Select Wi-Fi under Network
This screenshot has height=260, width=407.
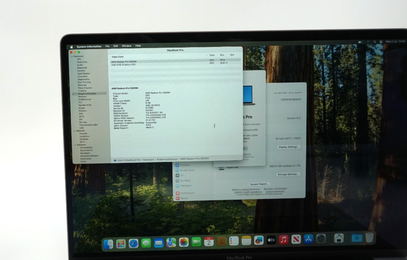(x=83, y=142)
